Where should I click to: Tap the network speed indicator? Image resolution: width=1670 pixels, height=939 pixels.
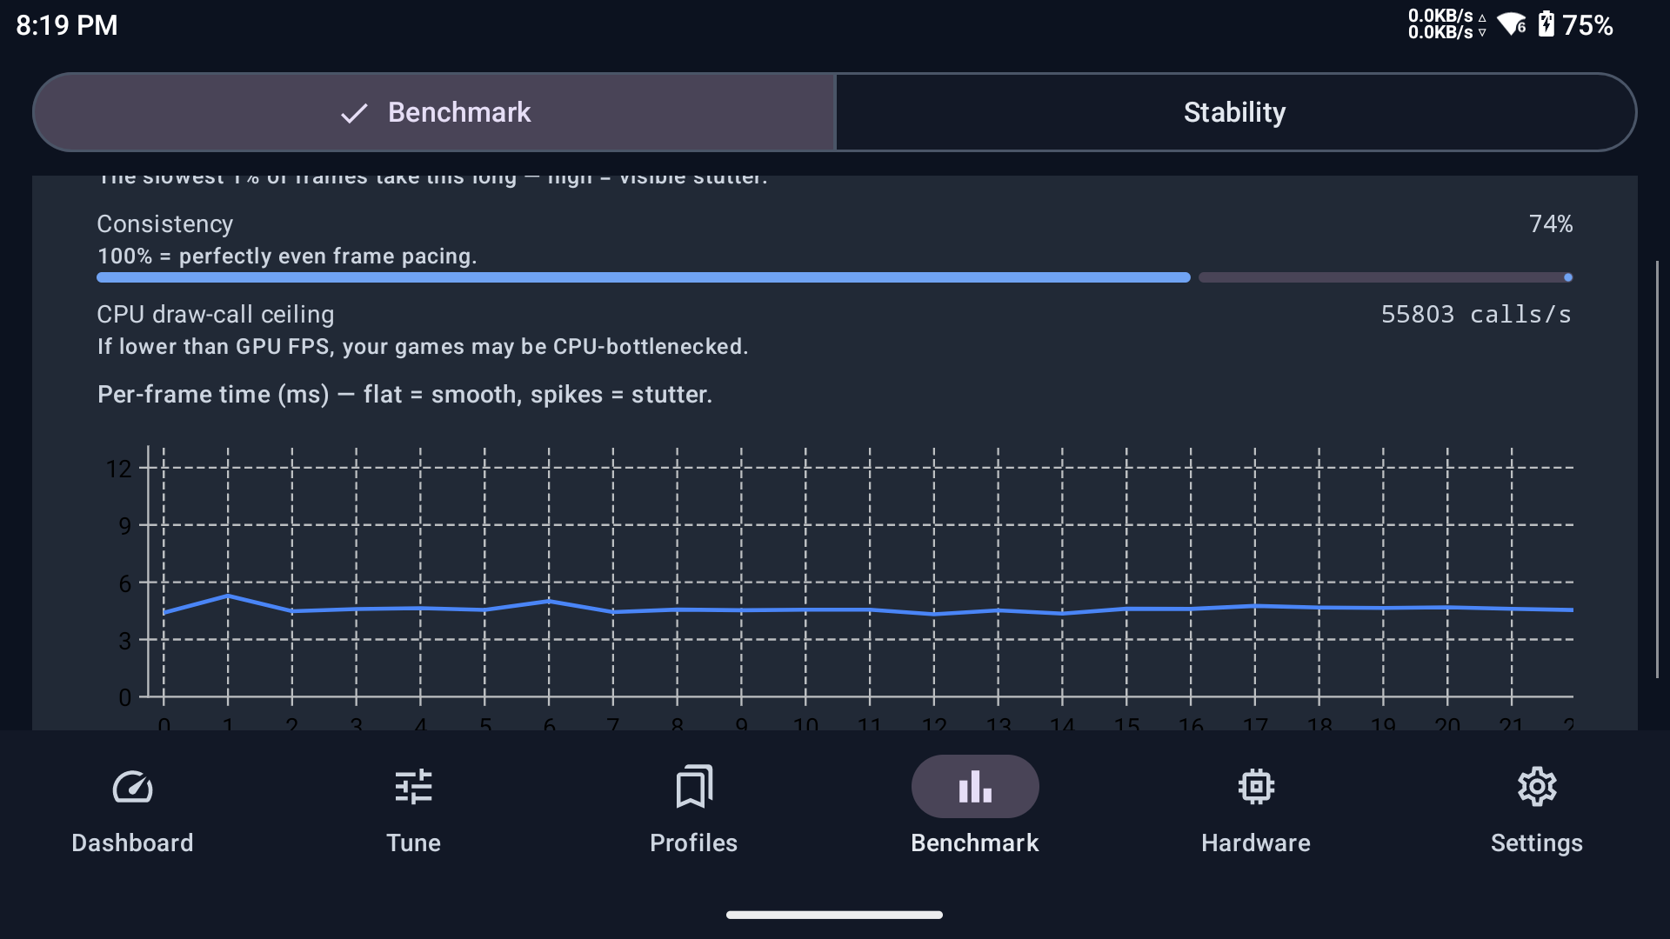[x=1446, y=24]
